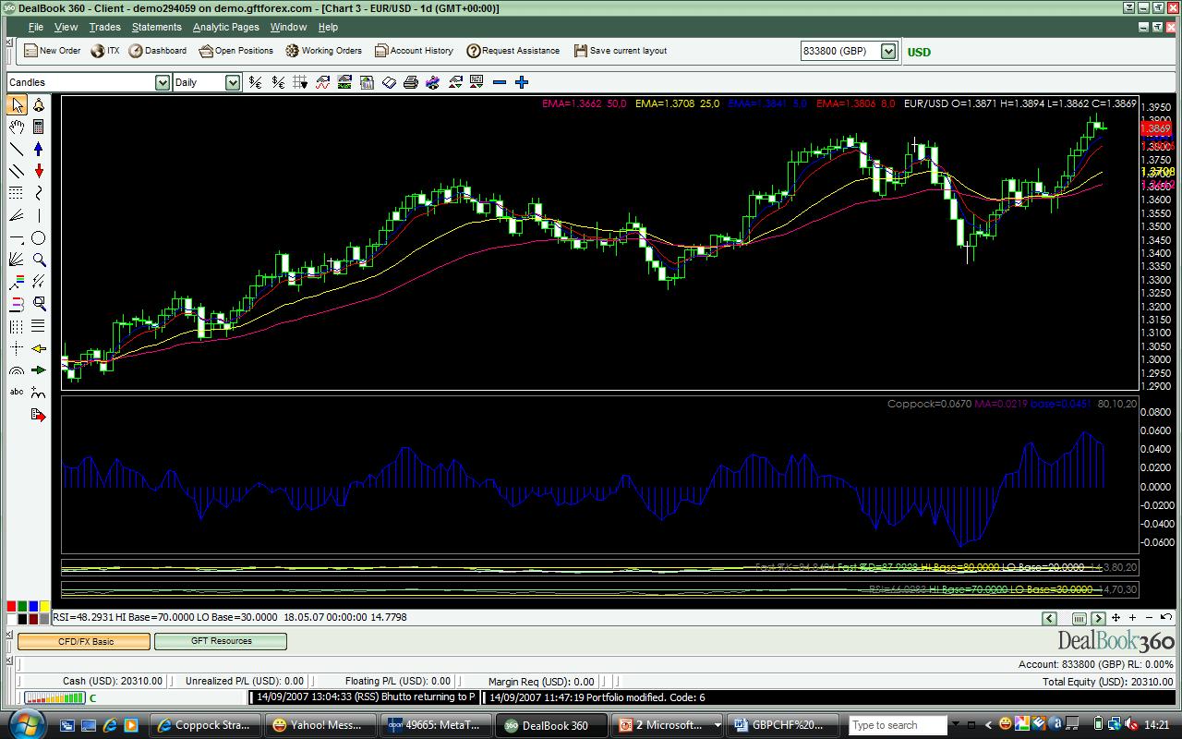Click the bell alert tool

coord(39,105)
